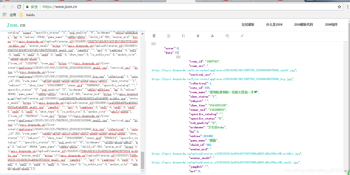Open the avatar_small small.jpg URL
Viewport: 350px width, 175px height.
[x=225, y=162]
